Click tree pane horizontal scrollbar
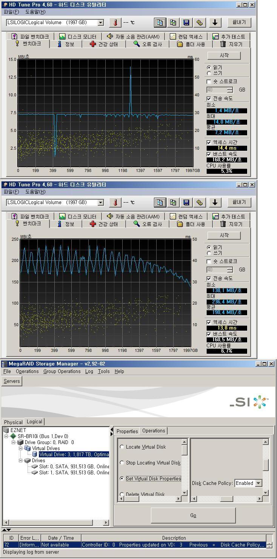This screenshot has height=559, width=277. (x=56, y=523)
